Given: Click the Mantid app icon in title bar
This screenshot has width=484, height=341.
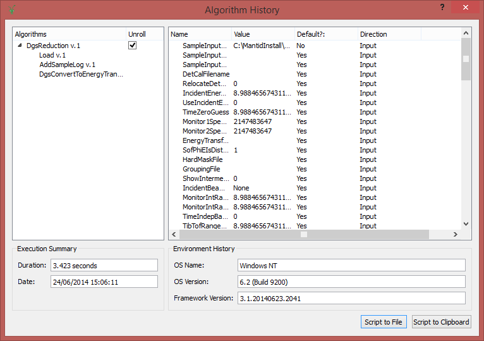Looking at the screenshot, I should click(12, 9).
